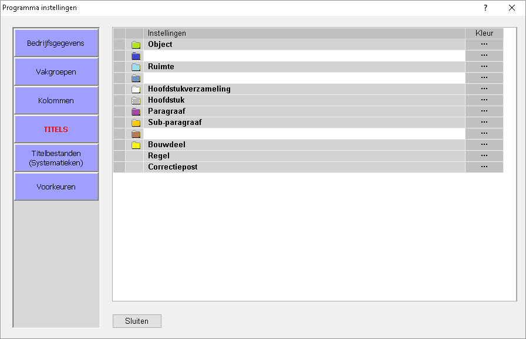Click the light blue Ruimte folder icon
This screenshot has width=526, height=339.
(x=136, y=67)
